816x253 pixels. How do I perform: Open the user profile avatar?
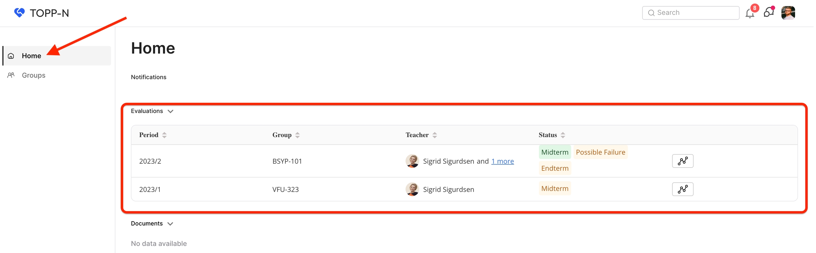pyautogui.click(x=788, y=13)
